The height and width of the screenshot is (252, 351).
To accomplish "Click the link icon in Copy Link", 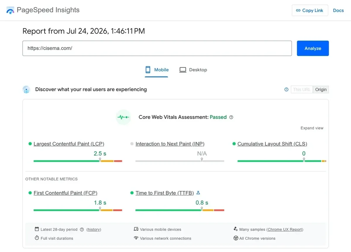I will tap(298, 11).
